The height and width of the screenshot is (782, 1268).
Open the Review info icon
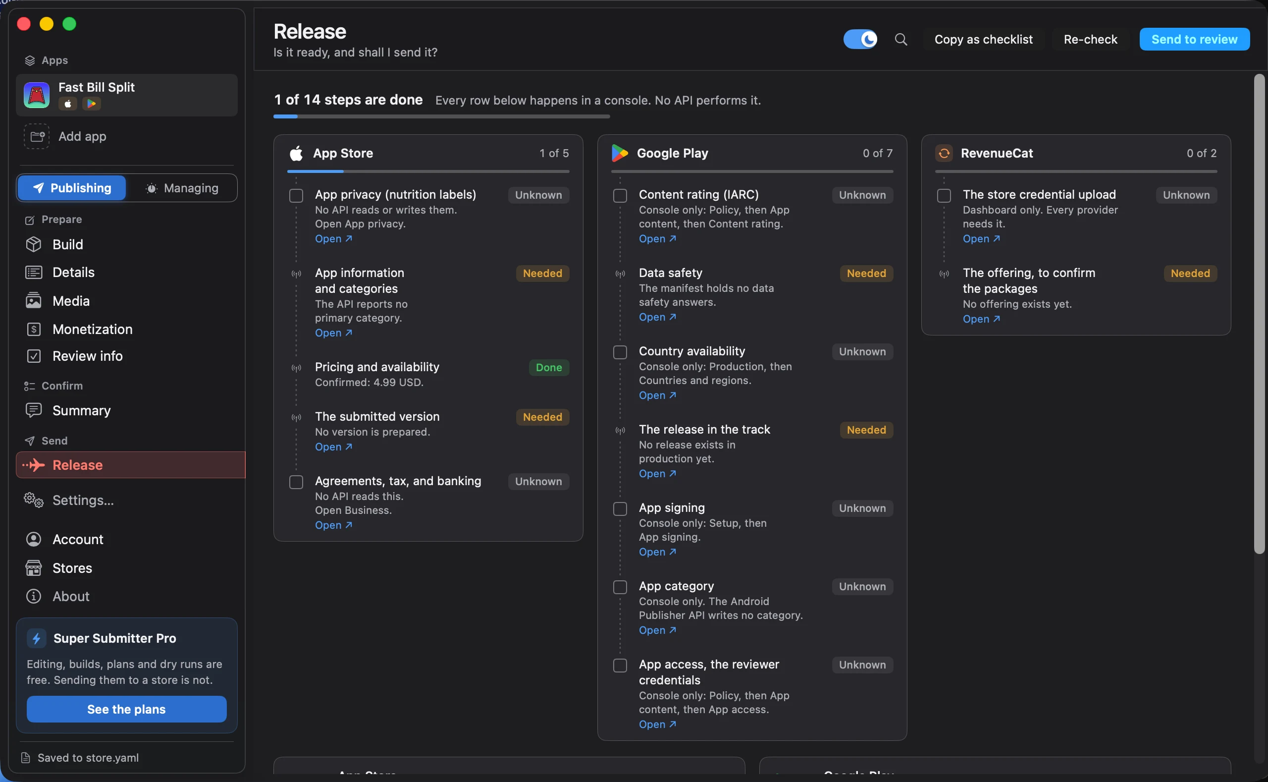tap(34, 356)
